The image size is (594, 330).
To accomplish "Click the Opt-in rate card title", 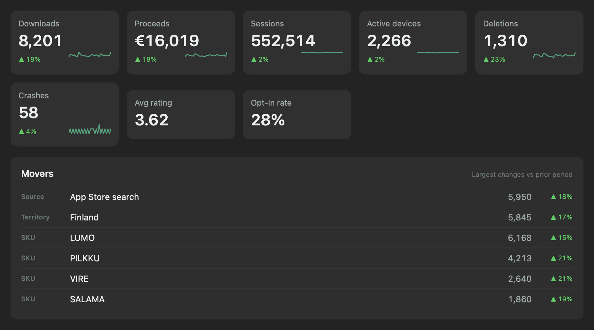I will [x=271, y=103].
